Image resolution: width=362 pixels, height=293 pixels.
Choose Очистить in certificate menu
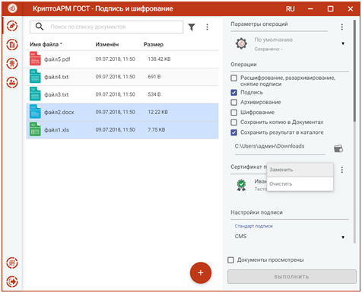(300, 184)
